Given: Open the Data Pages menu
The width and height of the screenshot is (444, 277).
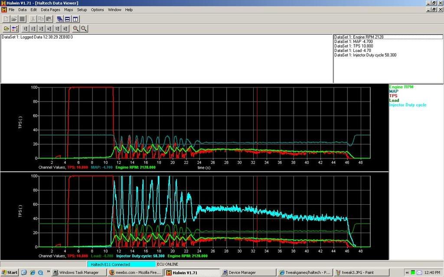Looking at the screenshot, I should click(50, 10).
